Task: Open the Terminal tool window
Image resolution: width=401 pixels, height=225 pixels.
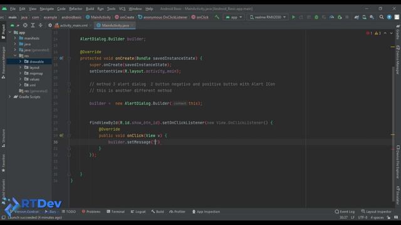Action: (x=115, y=212)
